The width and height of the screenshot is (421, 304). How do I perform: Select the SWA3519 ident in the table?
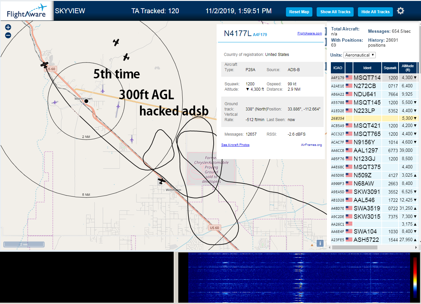[x=367, y=208]
